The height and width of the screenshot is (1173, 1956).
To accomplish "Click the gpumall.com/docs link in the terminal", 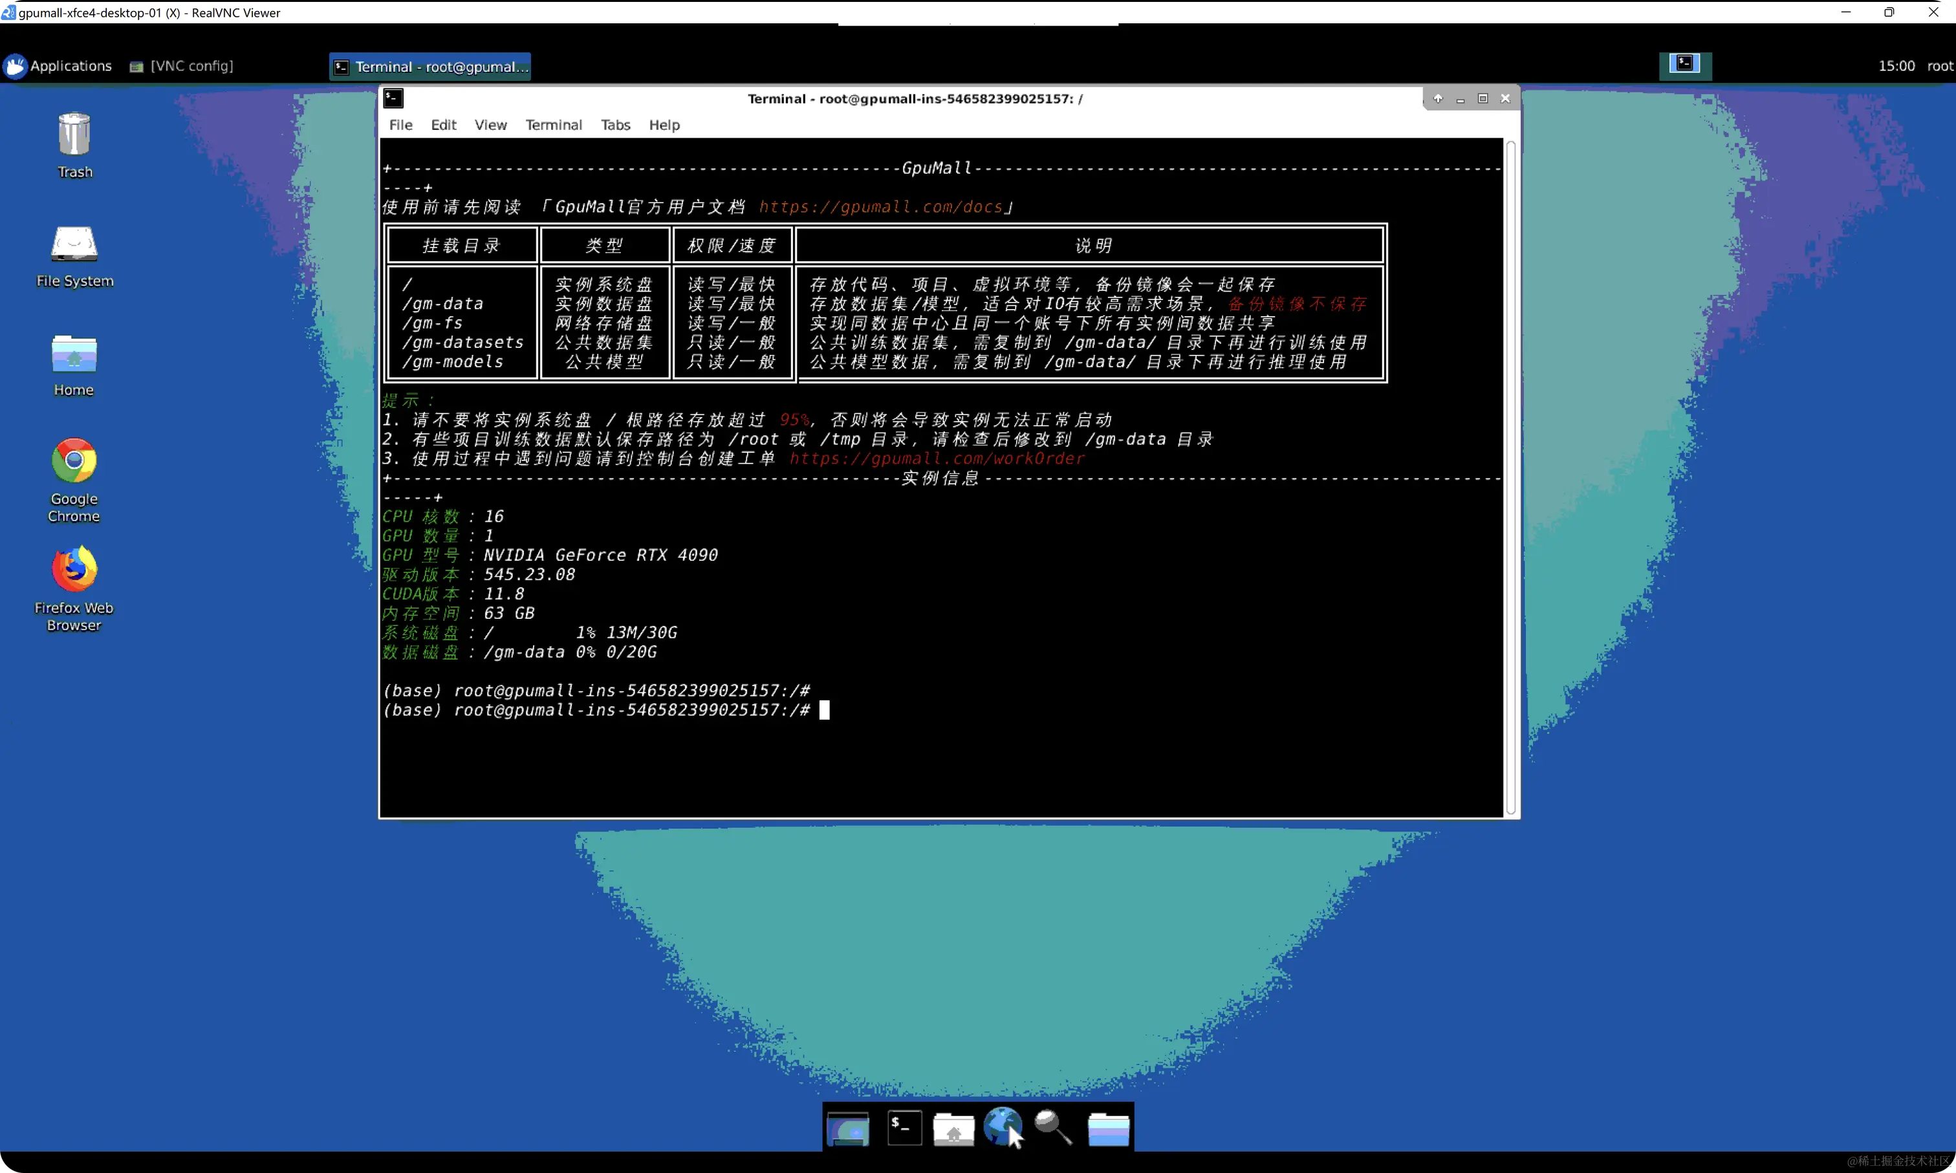I will pyautogui.click(x=881, y=207).
